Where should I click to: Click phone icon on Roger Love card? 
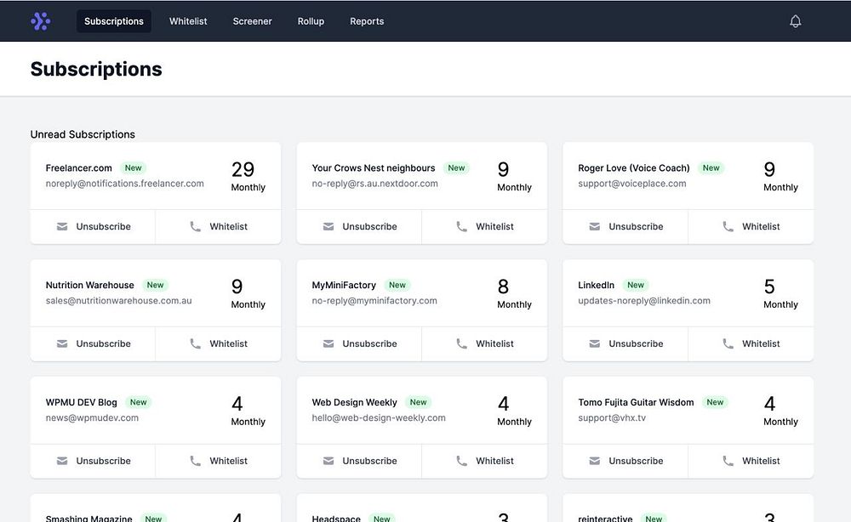click(728, 227)
